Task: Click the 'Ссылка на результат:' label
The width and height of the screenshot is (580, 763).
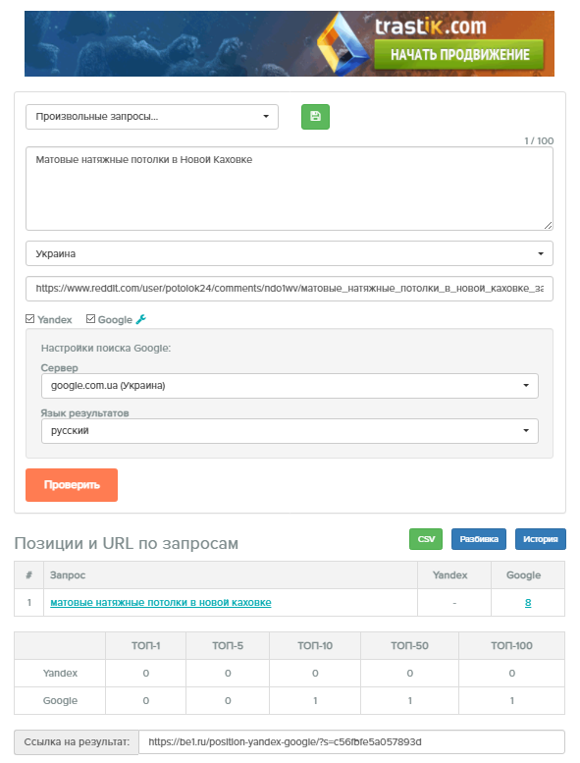Action: click(x=77, y=742)
